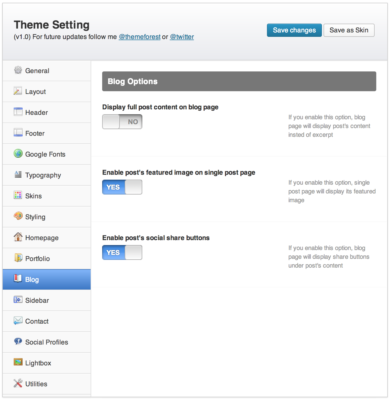
Task: Click the Styling paint palette icon
Action: pos(18,216)
